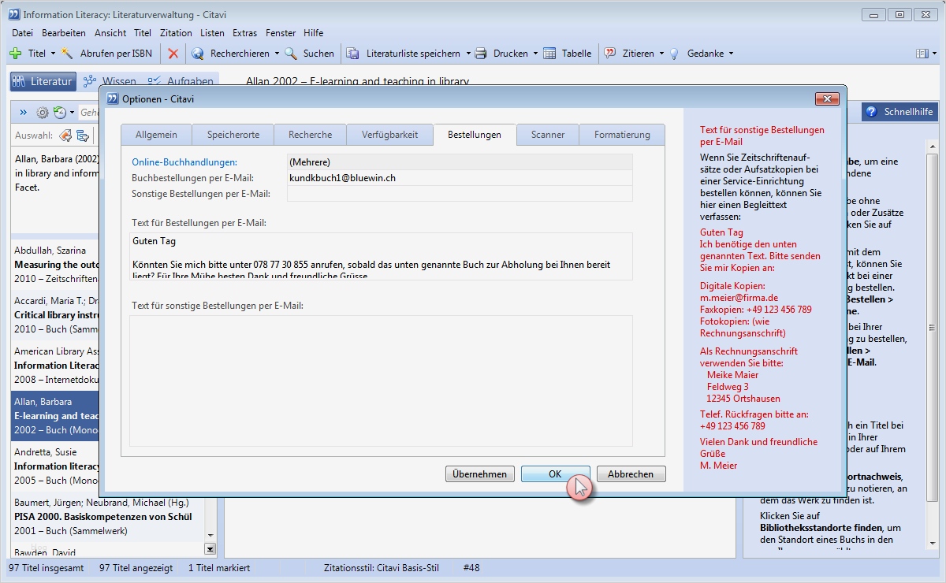The height and width of the screenshot is (583, 946).
Task: Click the Literaturliste speichern icon
Action: tap(353, 54)
